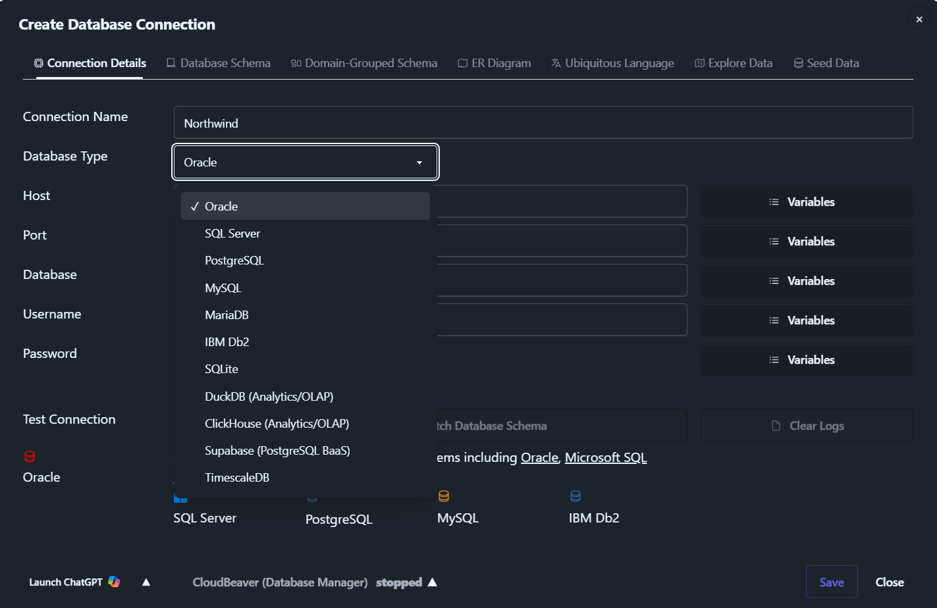Click the CloudBeaver (Database Manager) label
937x608 pixels.
[280, 582]
